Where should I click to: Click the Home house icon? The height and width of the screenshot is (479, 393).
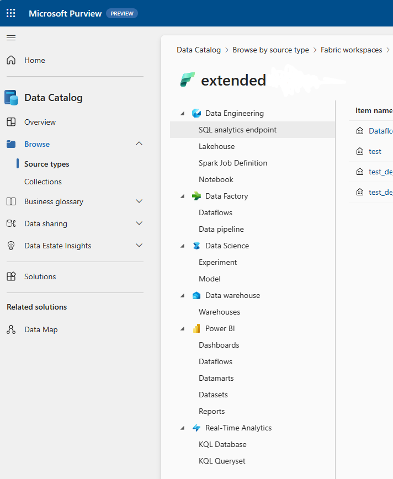[x=11, y=60]
